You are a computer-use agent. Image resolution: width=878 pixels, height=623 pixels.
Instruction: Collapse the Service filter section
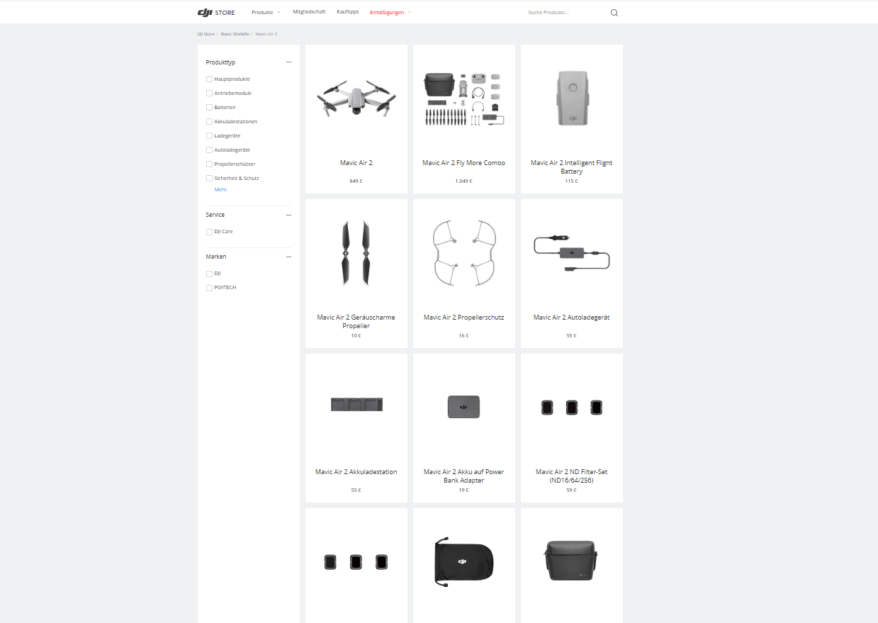click(x=288, y=215)
